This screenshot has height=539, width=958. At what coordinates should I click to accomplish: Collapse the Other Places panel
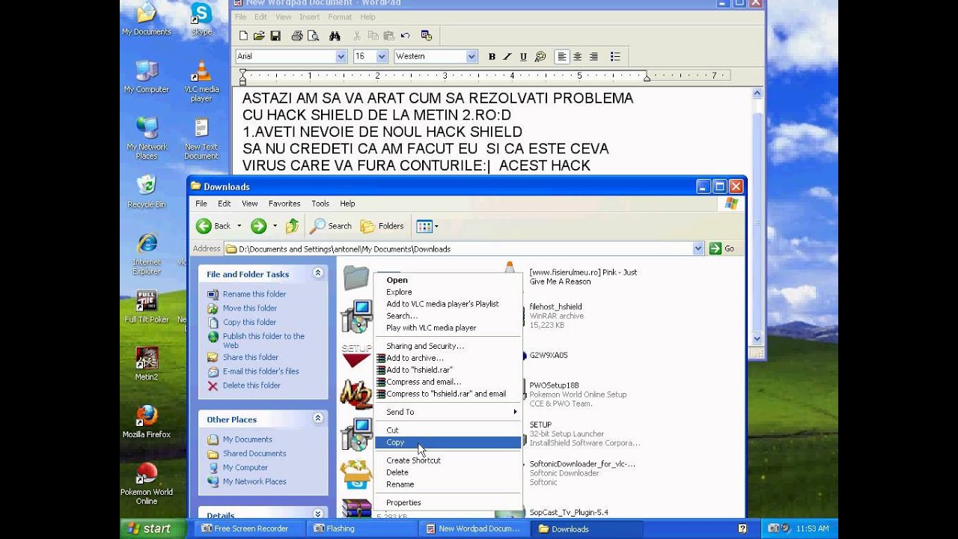tap(318, 418)
